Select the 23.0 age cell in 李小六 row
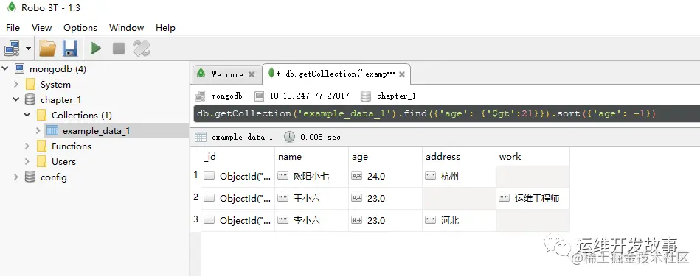The height and width of the screenshot is (276, 700). coord(385,220)
